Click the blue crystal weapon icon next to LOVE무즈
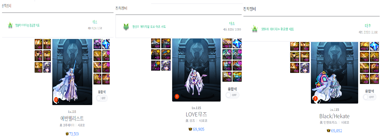387x139 pixels. (237, 43)
